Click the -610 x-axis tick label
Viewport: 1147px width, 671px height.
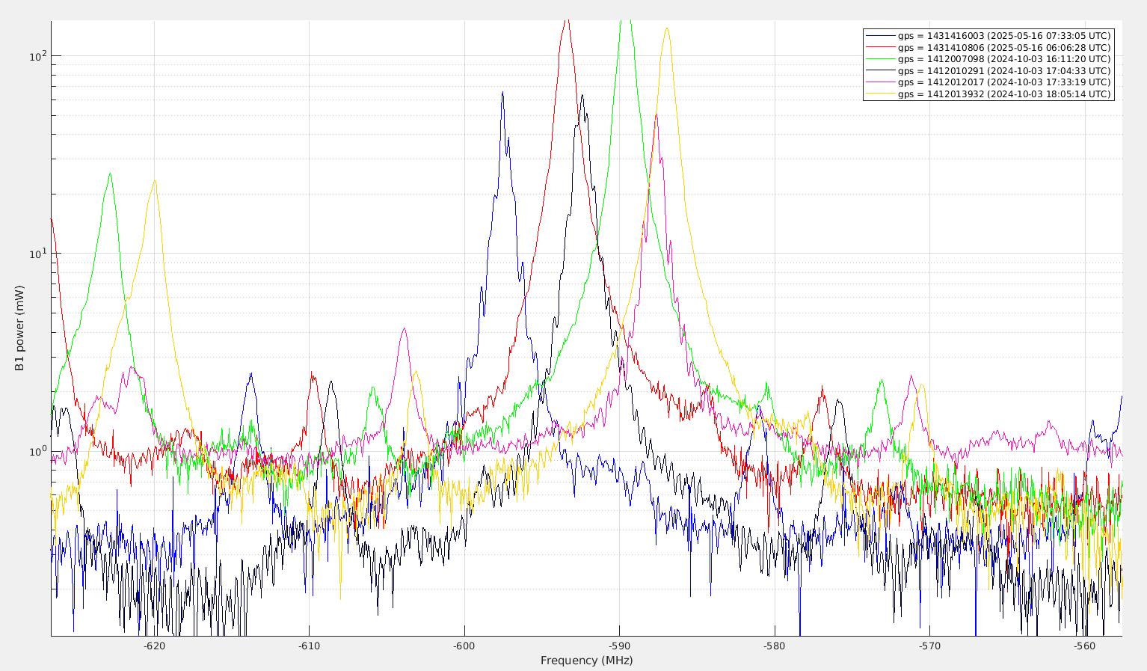pos(309,646)
